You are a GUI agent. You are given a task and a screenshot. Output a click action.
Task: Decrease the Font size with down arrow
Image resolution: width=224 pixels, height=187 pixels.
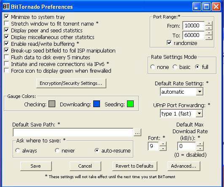point(163,148)
